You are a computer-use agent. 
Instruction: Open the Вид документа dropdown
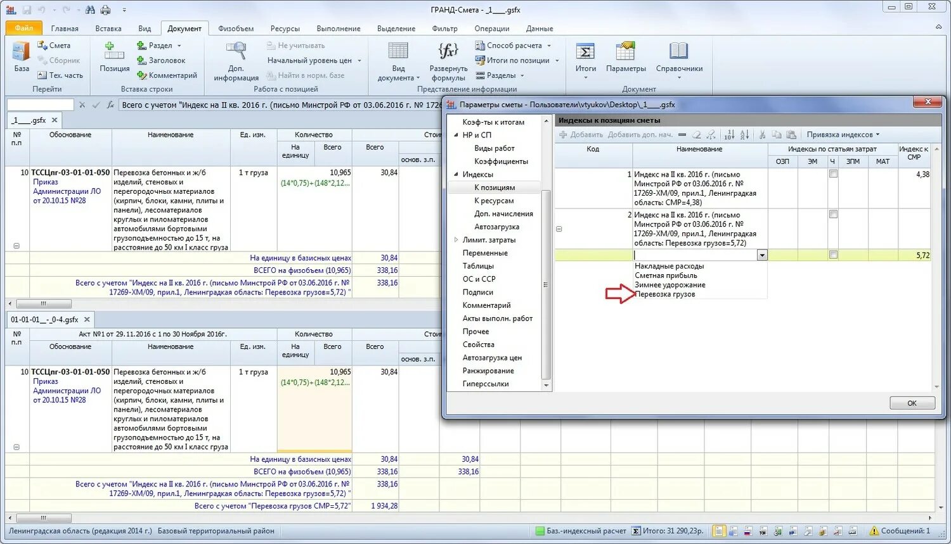(x=398, y=61)
